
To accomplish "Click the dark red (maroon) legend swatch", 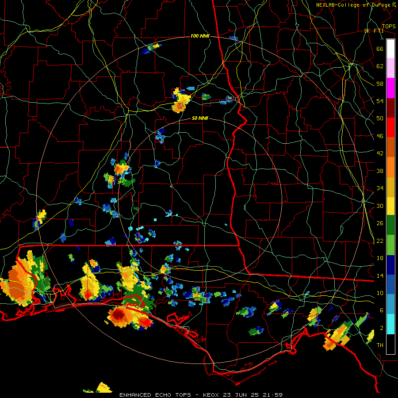I will tap(390, 107).
